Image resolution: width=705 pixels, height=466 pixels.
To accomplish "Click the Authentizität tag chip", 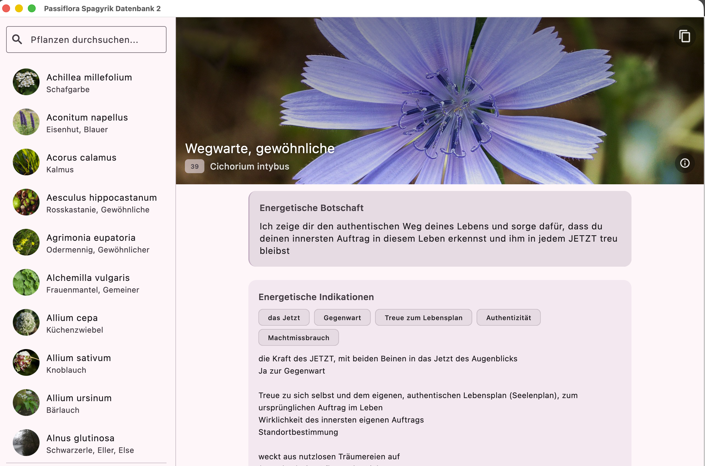I will coord(508,317).
